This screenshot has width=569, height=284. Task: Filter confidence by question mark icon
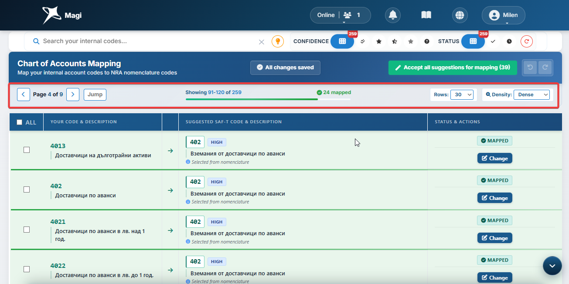point(427,41)
